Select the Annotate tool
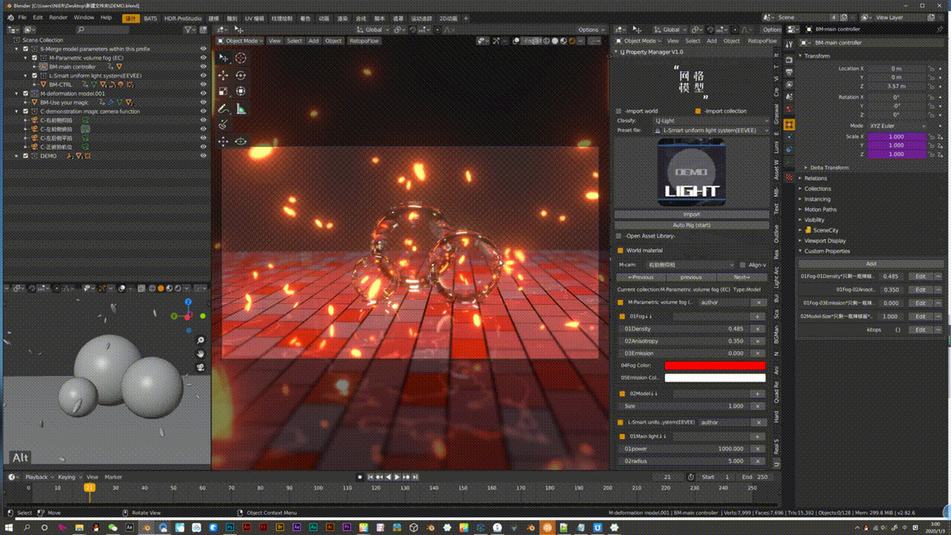Viewport: 951px width, 535px height. (224, 107)
